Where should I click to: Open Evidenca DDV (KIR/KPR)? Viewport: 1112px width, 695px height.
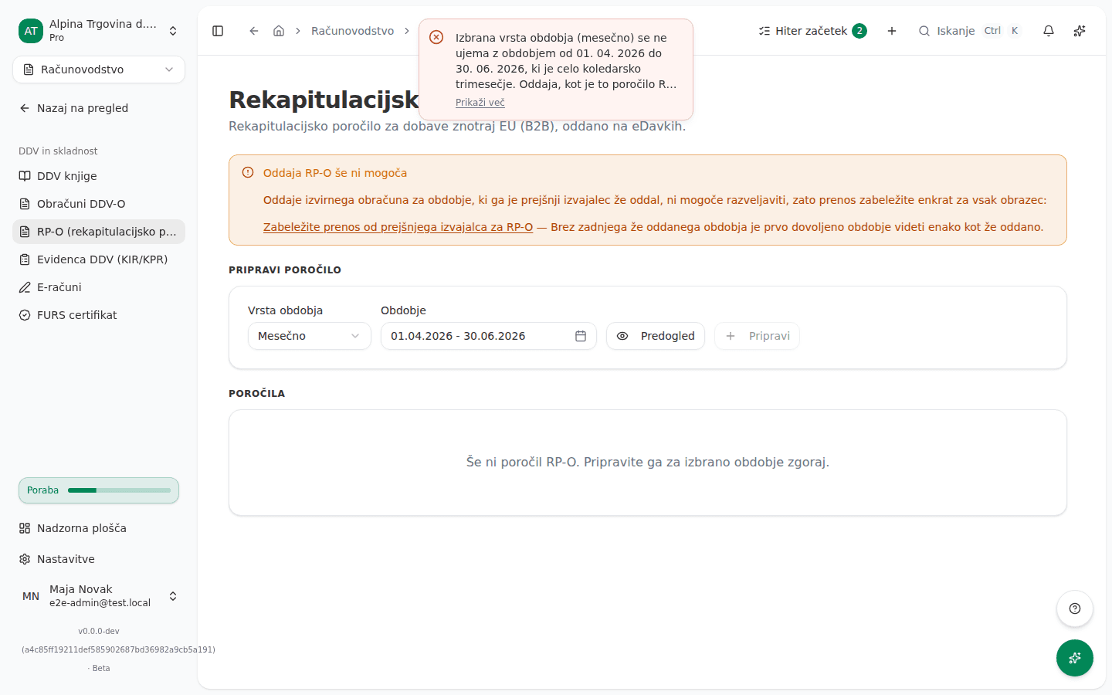coord(99,259)
